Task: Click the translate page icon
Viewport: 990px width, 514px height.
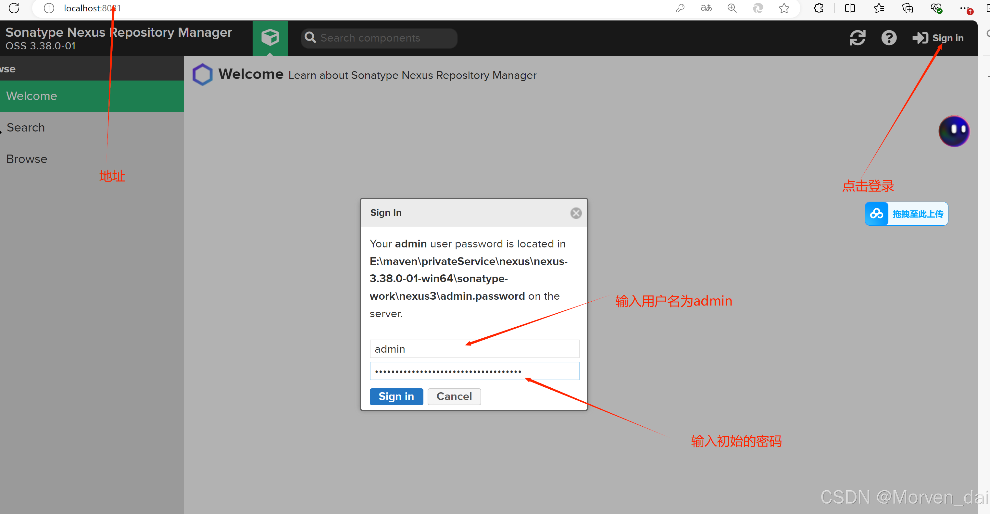Action: (706, 8)
